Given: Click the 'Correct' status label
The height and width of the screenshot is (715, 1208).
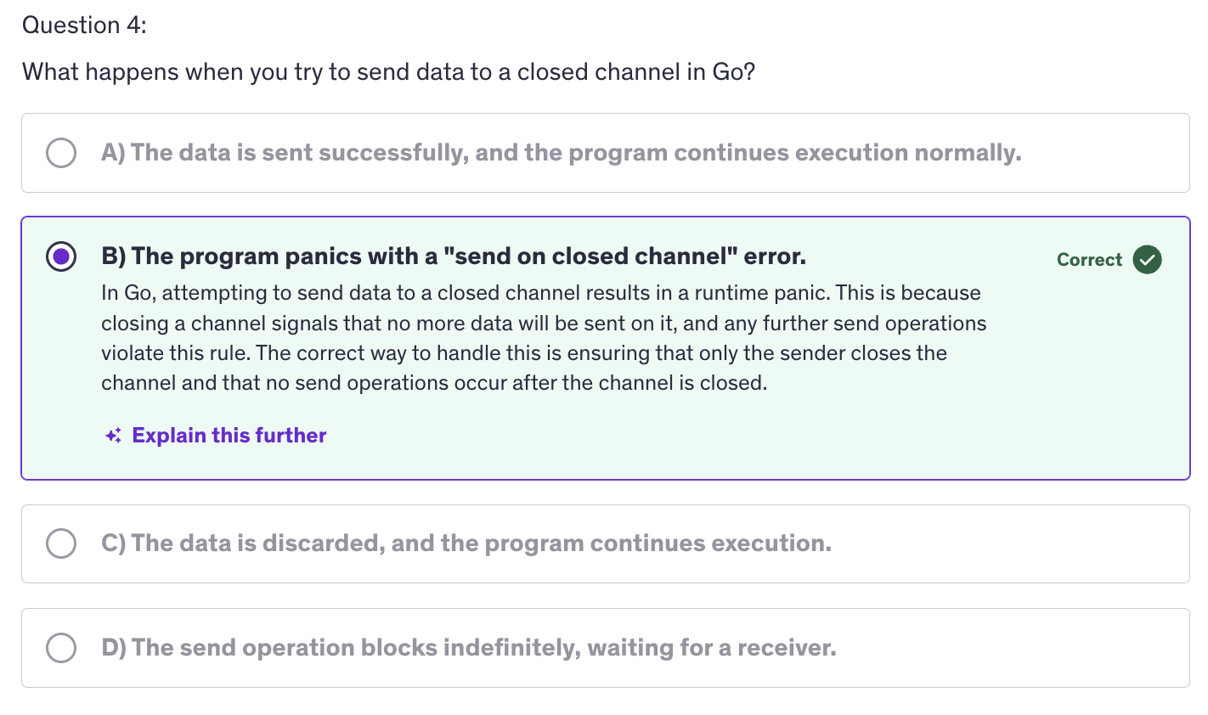Looking at the screenshot, I should [x=1089, y=260].
